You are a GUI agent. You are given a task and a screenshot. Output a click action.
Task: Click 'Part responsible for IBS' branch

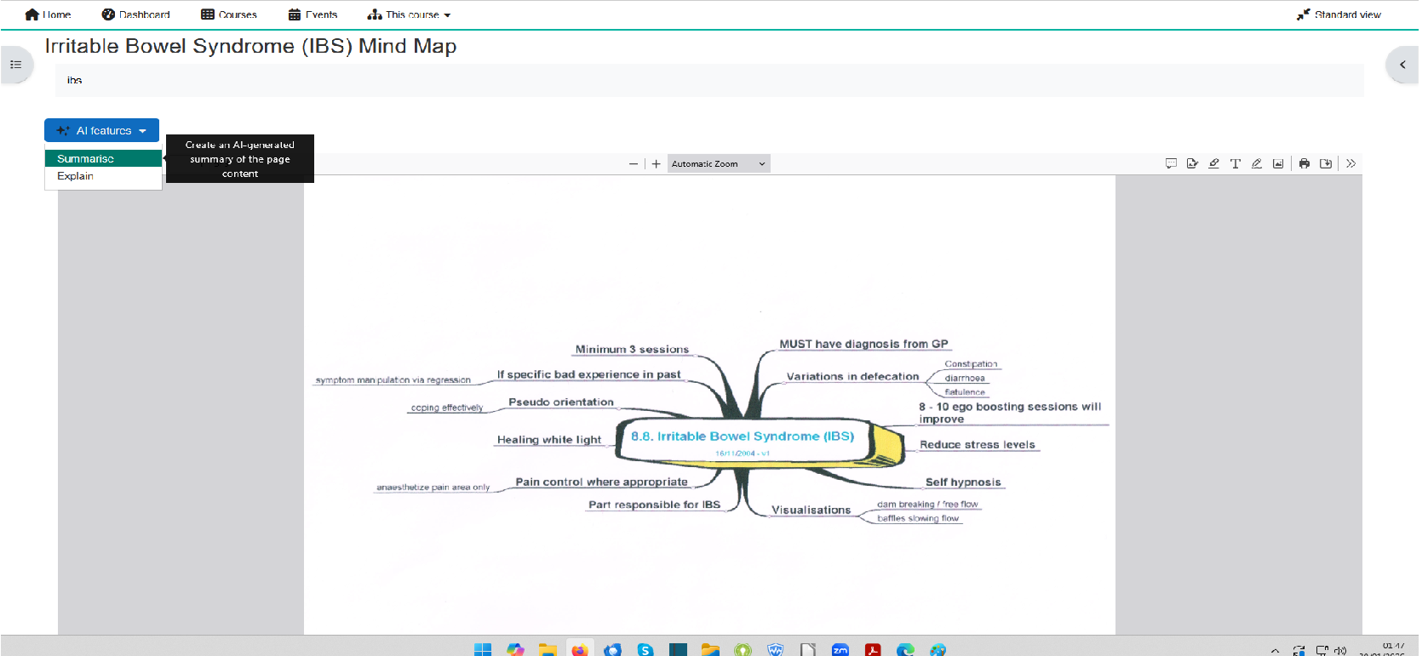[x=654, y=505]
